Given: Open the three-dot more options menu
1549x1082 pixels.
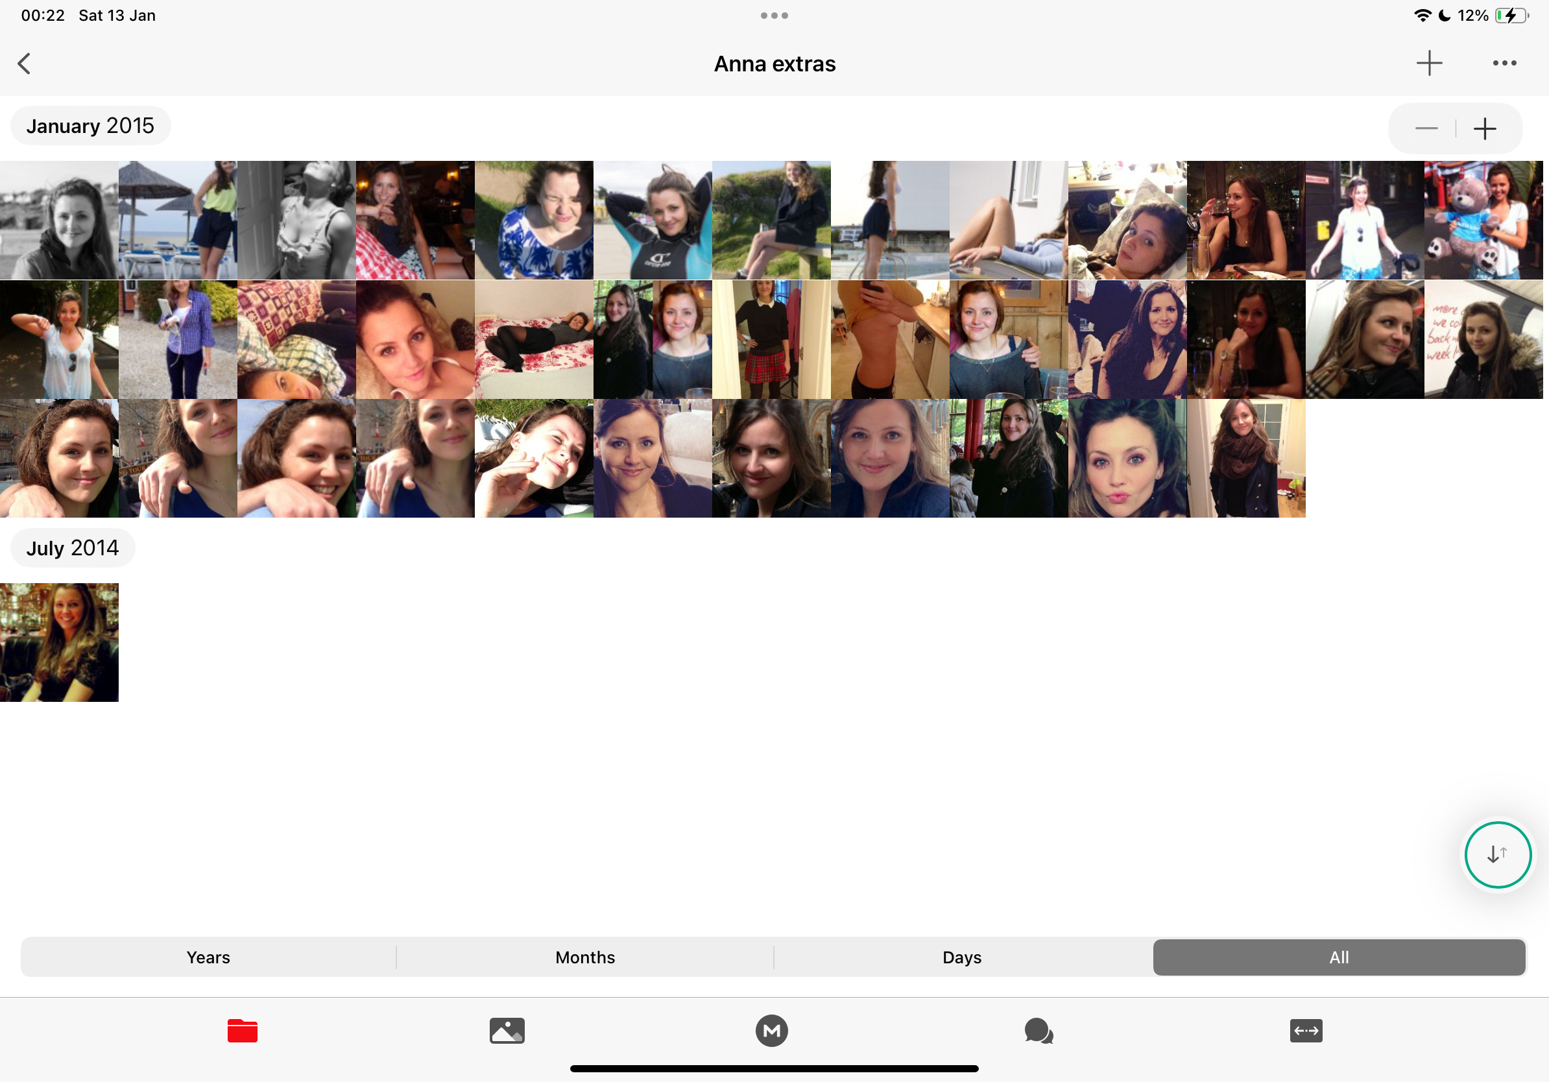Looking at the screenshot, I should (x=1504, y=64).
